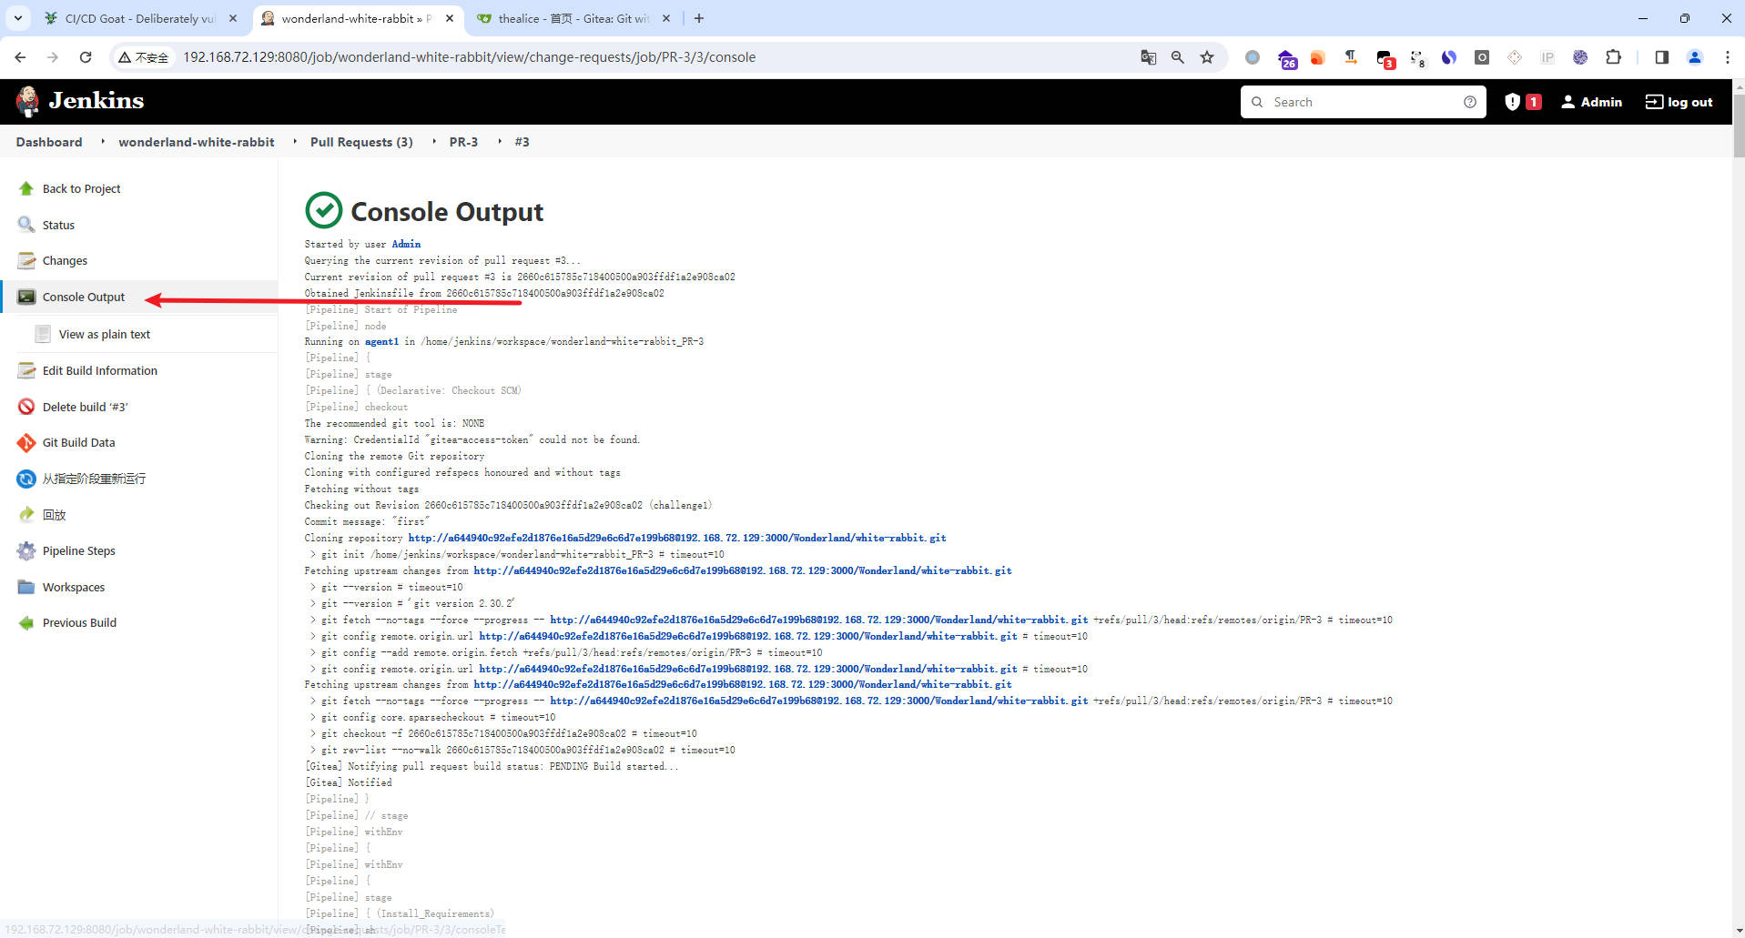Open a new browser tab
The image size is (1745, 938).
698,18
